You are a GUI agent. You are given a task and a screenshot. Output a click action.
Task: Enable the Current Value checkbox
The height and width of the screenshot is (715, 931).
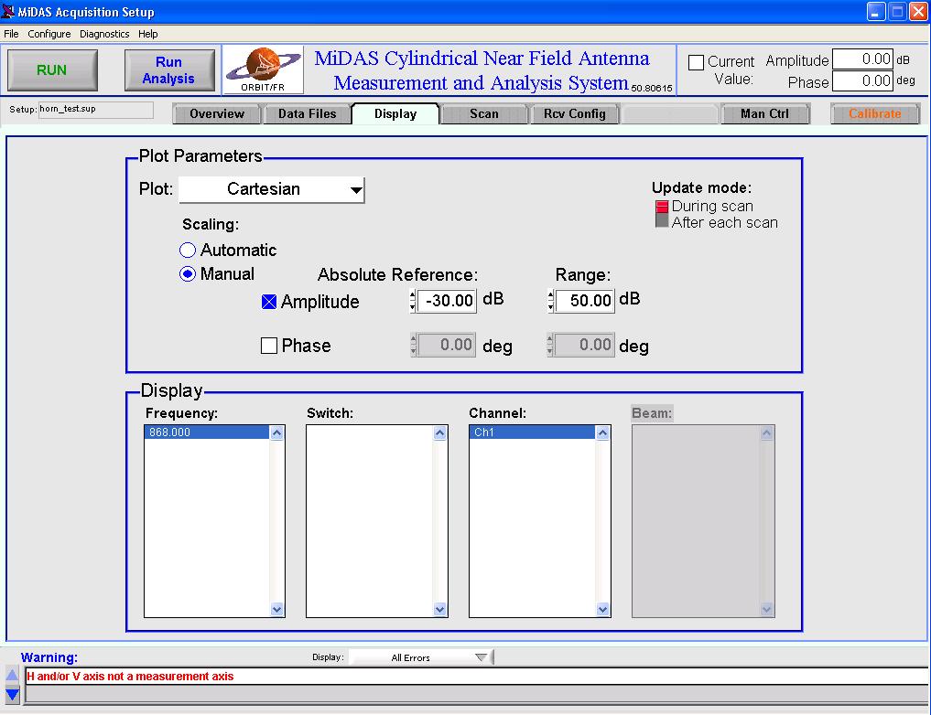696,61
